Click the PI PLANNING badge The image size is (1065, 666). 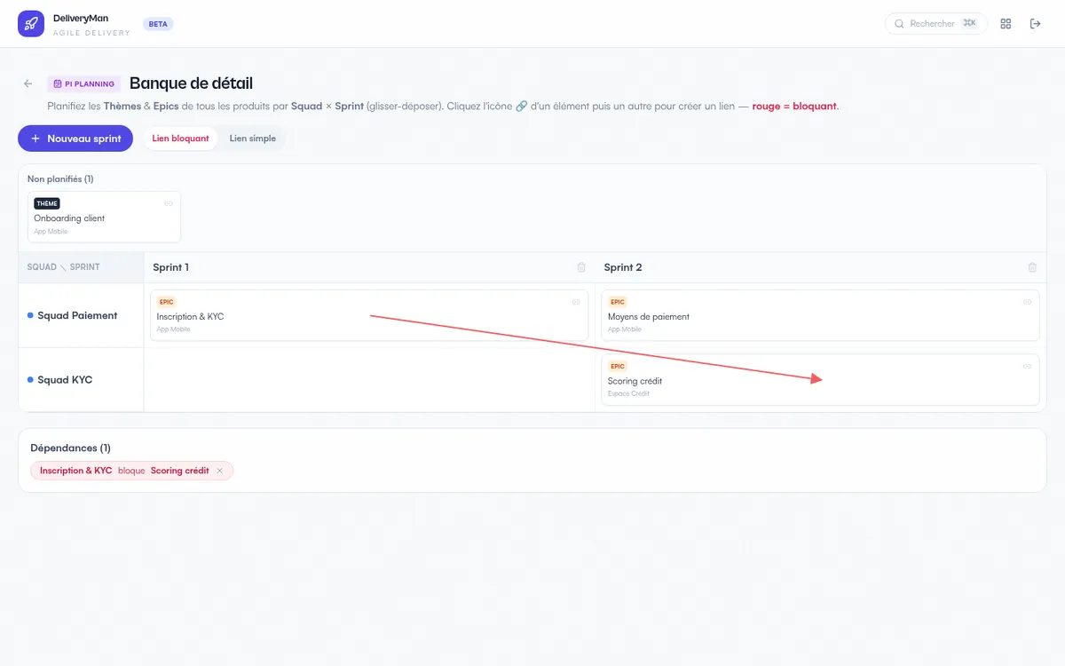[83, 83]
